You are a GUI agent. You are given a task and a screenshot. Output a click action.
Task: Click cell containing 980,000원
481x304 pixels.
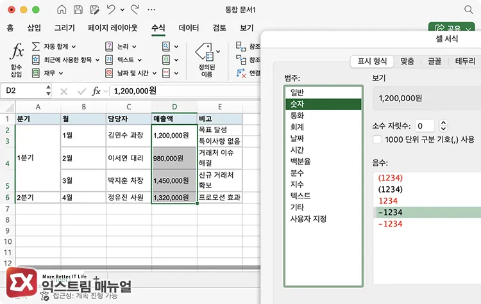[x=174, y=158]
